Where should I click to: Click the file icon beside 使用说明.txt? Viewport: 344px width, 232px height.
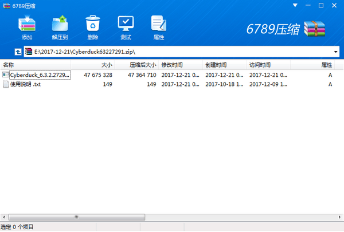pos(6,84)
